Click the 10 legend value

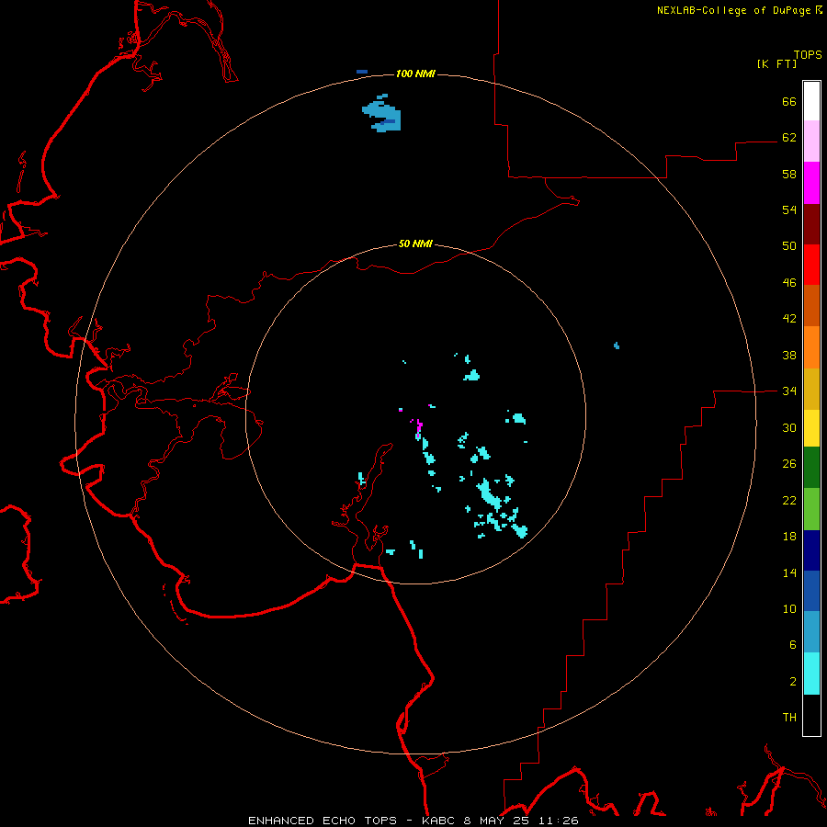pyautogui.click(x=789, y=608)
